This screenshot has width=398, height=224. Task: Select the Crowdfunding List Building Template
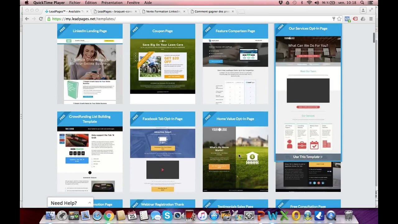(90, 152)
